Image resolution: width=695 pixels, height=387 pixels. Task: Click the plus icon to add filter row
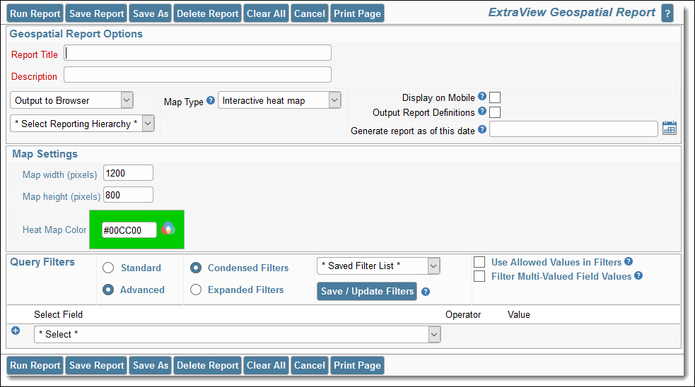16,331
